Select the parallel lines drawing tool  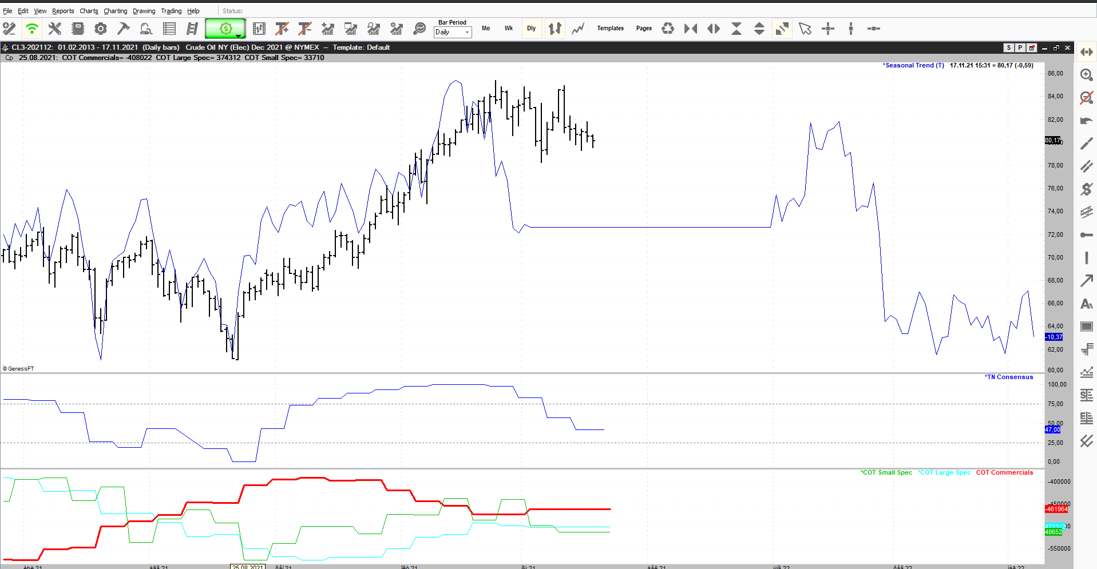coord(1086,166)
